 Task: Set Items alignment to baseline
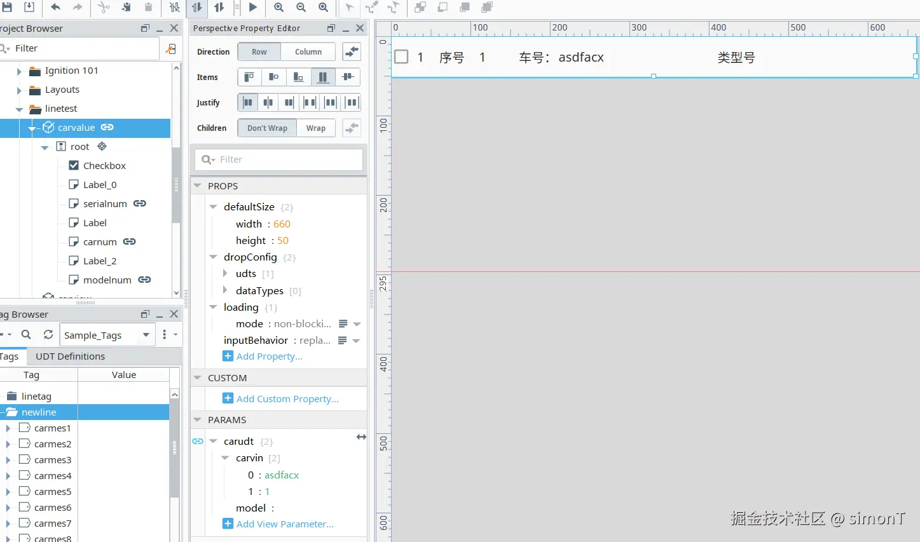[x=347, y=77]
